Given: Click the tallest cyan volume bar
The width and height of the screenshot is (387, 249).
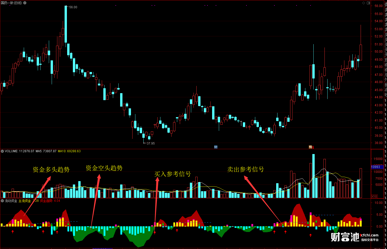Looking at the screenshot, I should 313,176.
